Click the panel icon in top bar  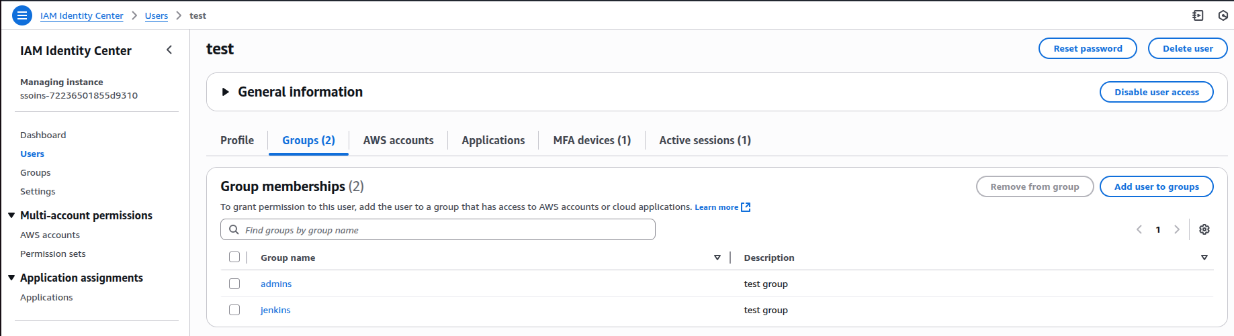pyautogui.click(x=1198, y=15)
